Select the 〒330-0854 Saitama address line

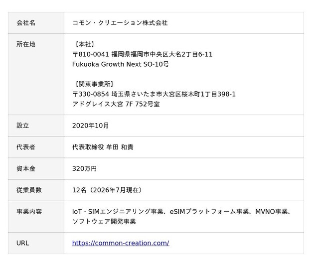(154, 94)
